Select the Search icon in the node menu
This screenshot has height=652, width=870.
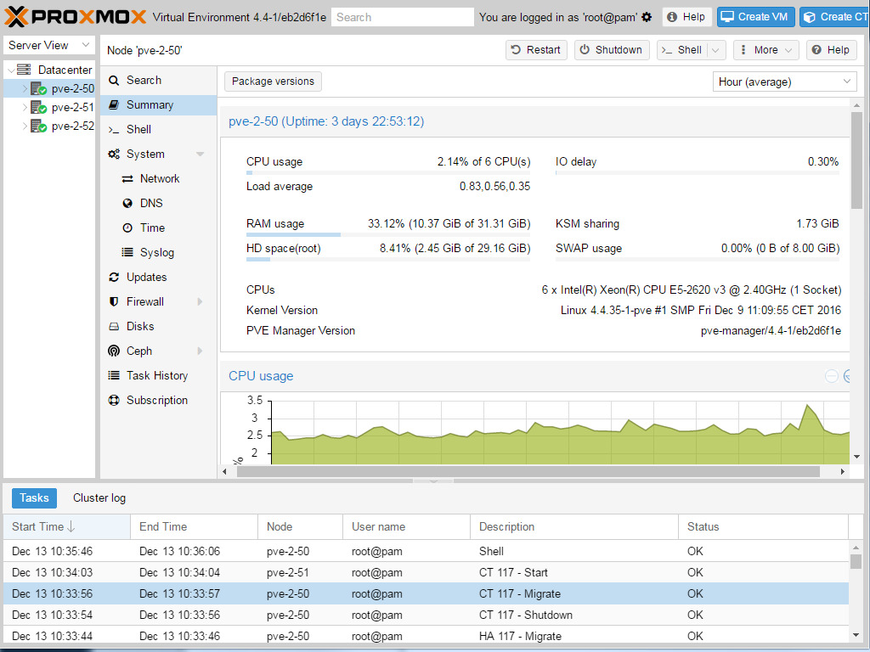111,79
